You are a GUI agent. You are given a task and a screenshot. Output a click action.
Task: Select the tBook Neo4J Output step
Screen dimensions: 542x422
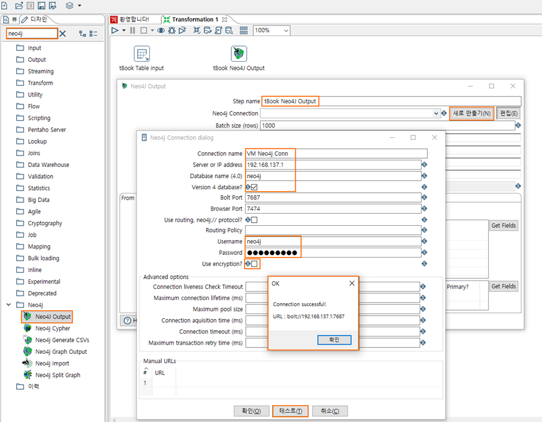coord(239,54)
